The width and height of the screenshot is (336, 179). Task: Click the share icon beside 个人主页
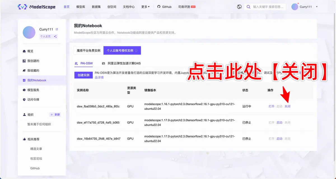click(x=55, y=36)
